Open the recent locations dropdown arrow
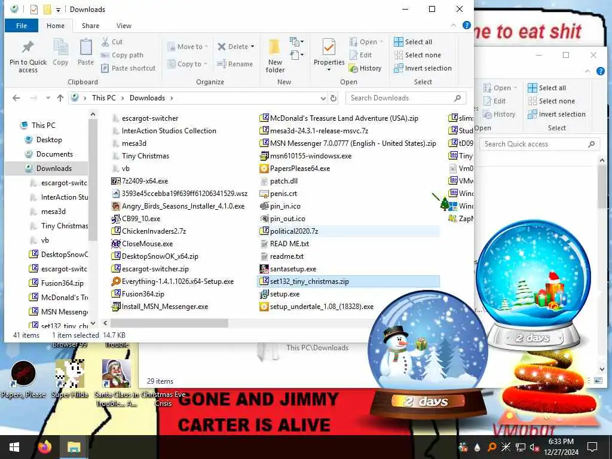612x459 pixels. coord(48,98)
